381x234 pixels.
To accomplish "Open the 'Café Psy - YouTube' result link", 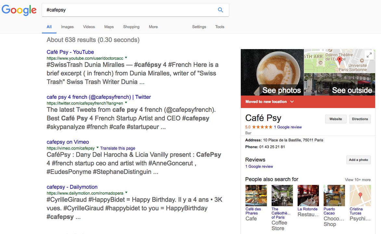I will coord(70,52).
